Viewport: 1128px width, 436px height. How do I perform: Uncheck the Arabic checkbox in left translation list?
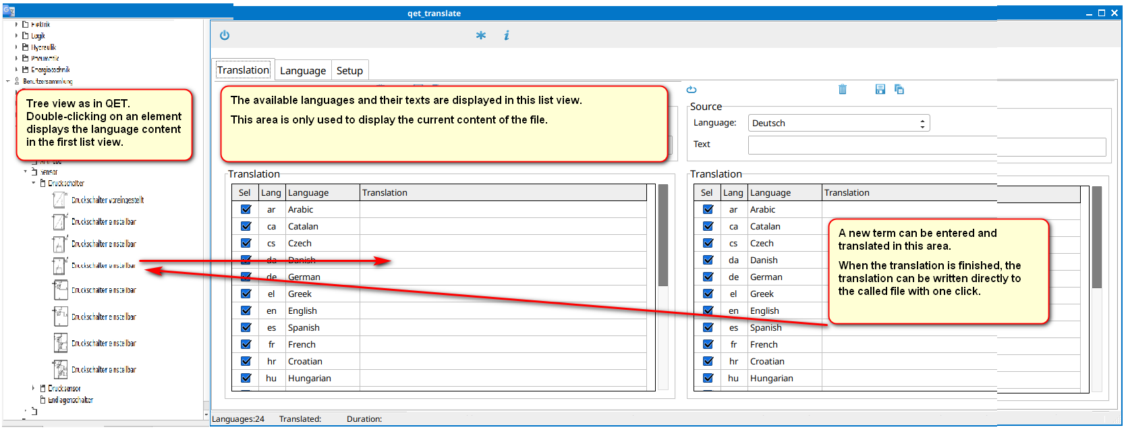tap(246, 209)
